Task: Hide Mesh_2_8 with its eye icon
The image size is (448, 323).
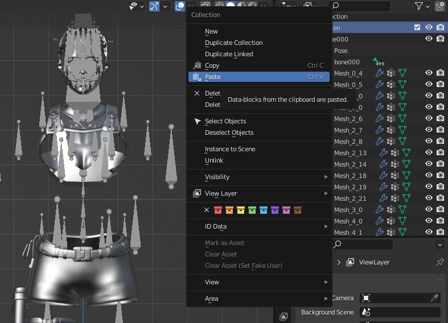Action: pyautogui.click(x=429, y=141)
